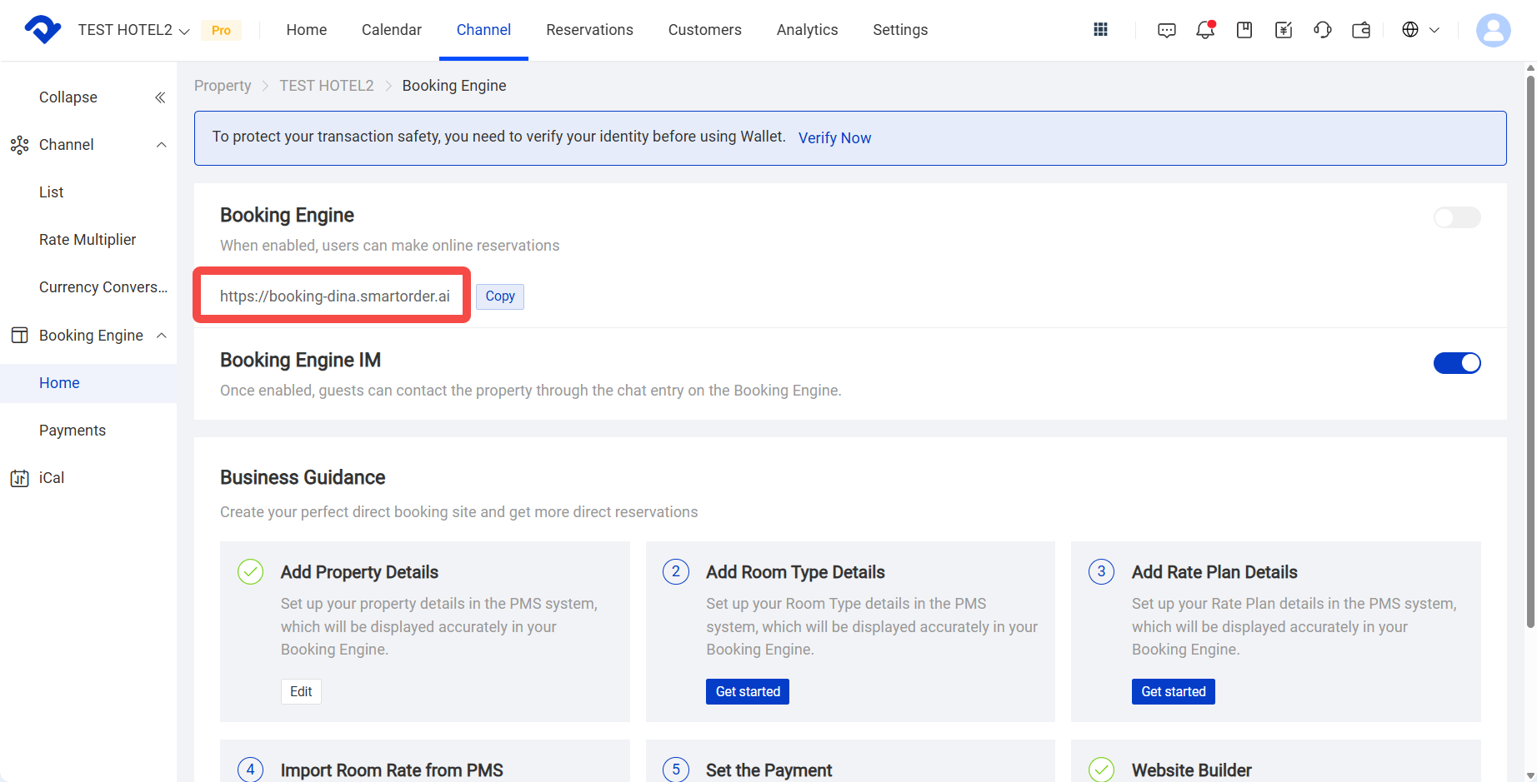Click step 5 circle for Set the Payment
The image size is (1537, 782).
(x=676, y=770)
